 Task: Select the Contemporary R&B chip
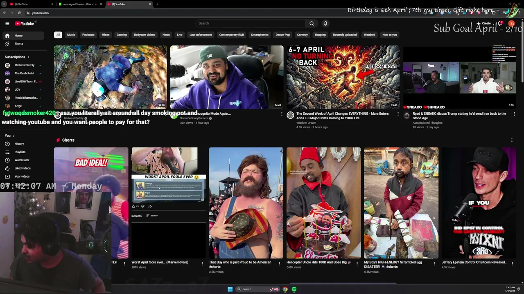point(231,35)
